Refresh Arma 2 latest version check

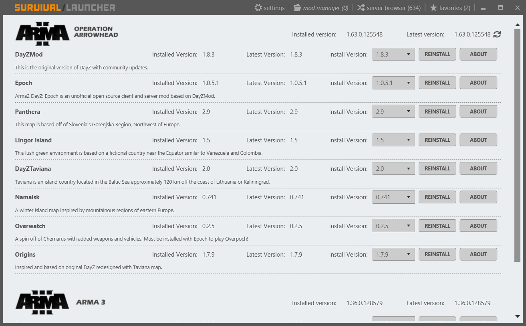pyautogui.click(x=497, y=34)
